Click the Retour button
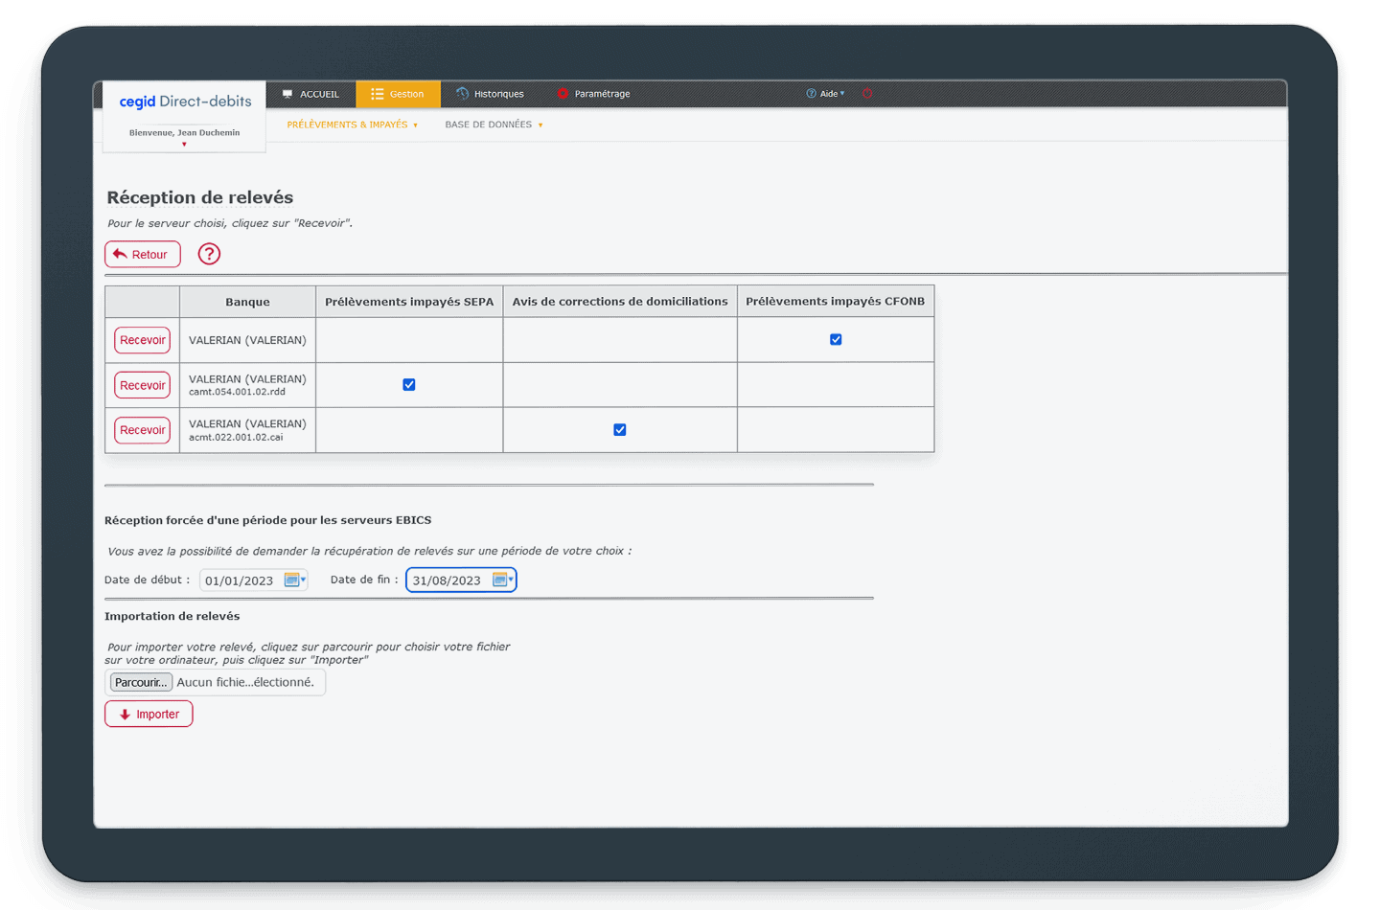Viewport: 1380px width, 910px height. coord(143,255)
